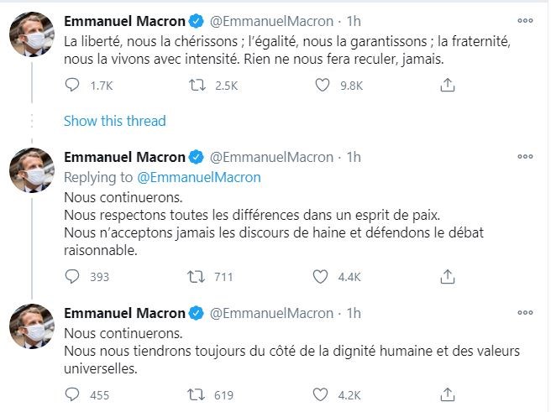Reply to the tweet with 393 replies
The height and width of the screenshot is (412, 556).
pos(73,276)
